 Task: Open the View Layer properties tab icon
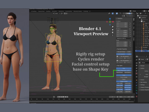(x=137, y=68)
